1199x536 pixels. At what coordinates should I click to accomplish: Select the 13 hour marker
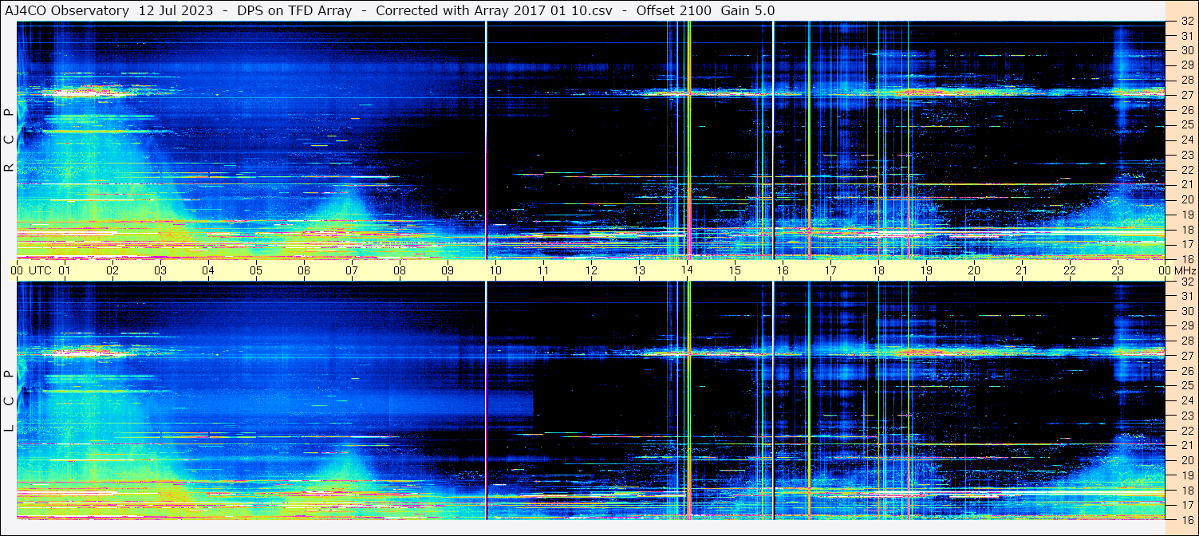[639, 270]
